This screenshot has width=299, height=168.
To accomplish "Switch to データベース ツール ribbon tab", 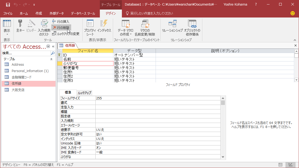I will coord(83,13).
